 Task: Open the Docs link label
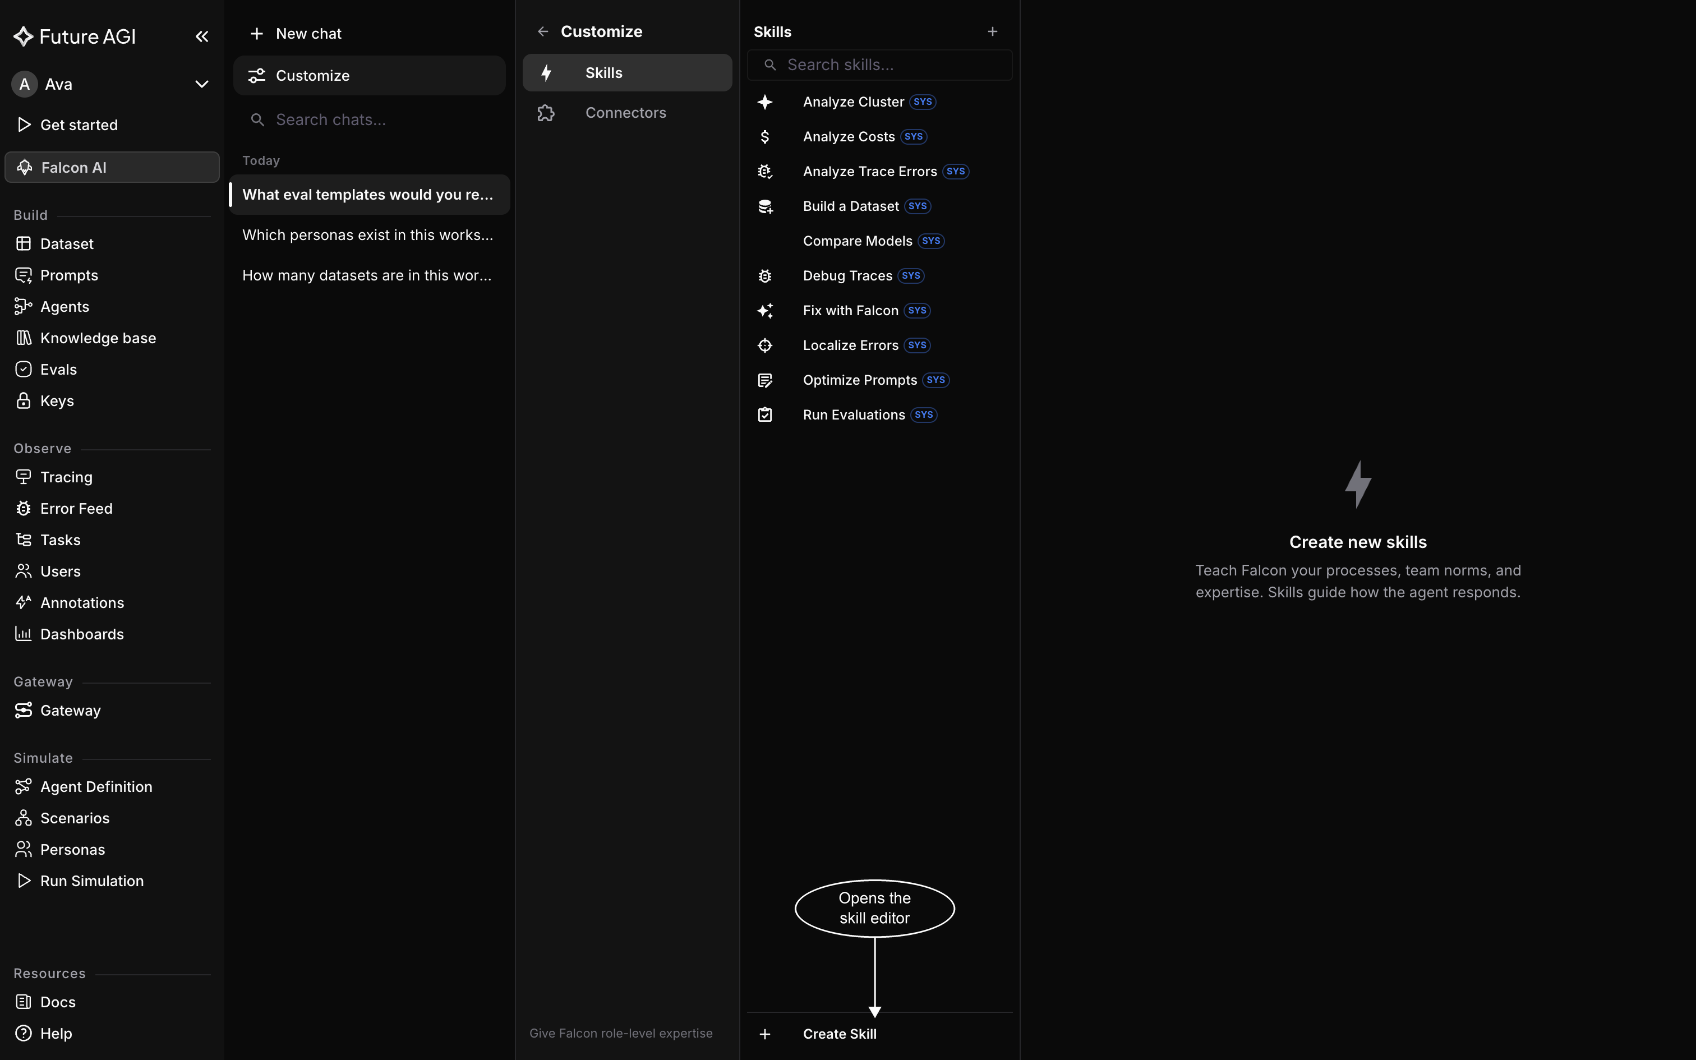pos(58,1002)
